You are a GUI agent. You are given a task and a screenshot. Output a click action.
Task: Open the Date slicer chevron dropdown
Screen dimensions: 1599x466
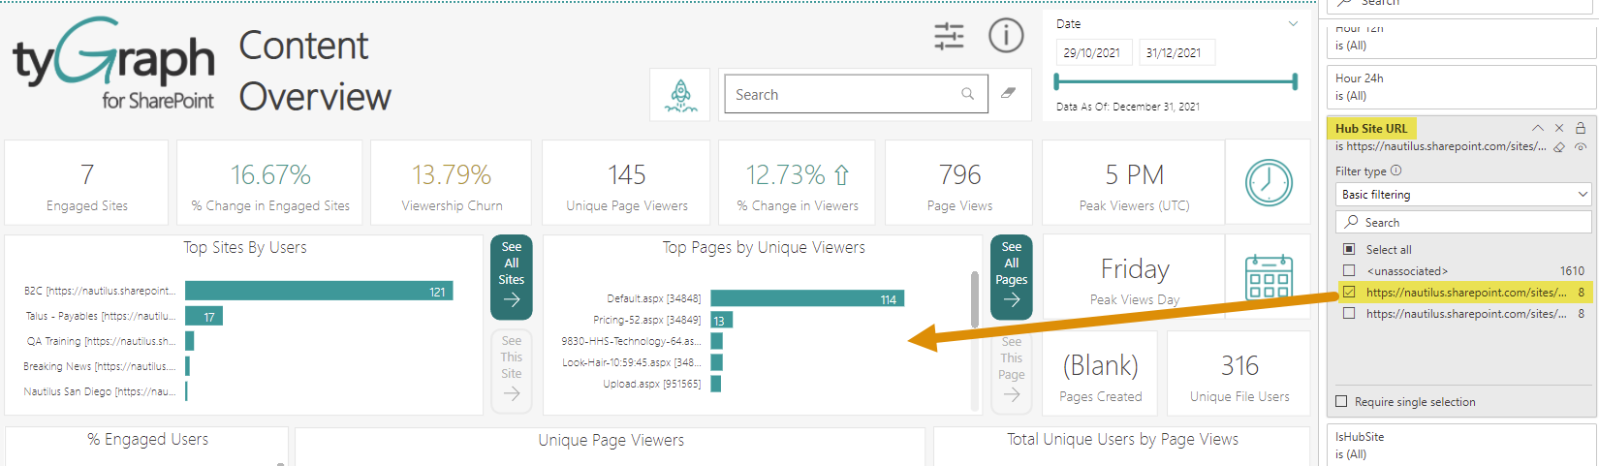[1293, 24]
